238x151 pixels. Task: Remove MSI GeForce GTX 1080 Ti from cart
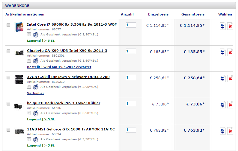(230, 131)
